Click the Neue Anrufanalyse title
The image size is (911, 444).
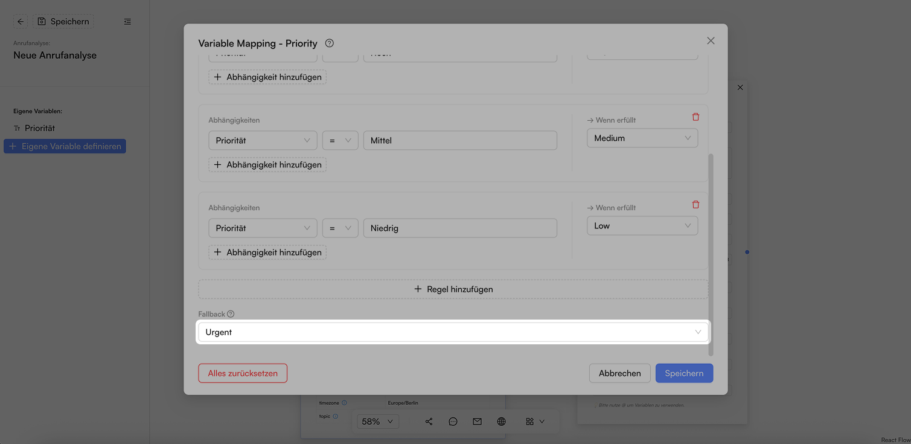[55, 55]
